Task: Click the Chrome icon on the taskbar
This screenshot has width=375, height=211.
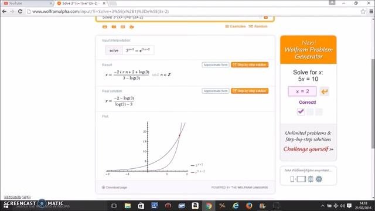Action: pos(209,206)
